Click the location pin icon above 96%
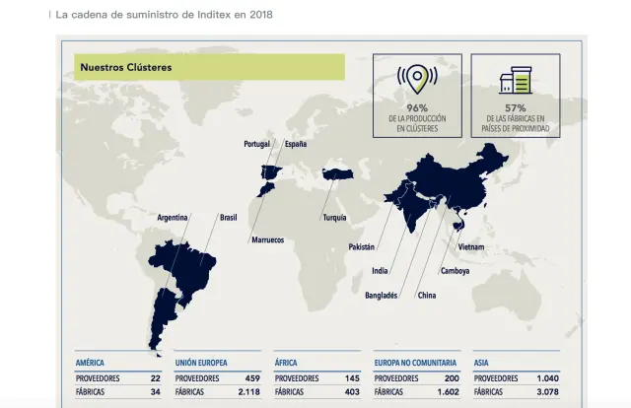This screenshot has height=408, width=631. pyautogui.click(x=417, y=79)
